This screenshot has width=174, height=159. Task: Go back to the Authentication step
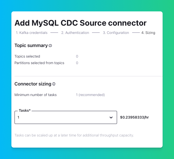point(75,33)
